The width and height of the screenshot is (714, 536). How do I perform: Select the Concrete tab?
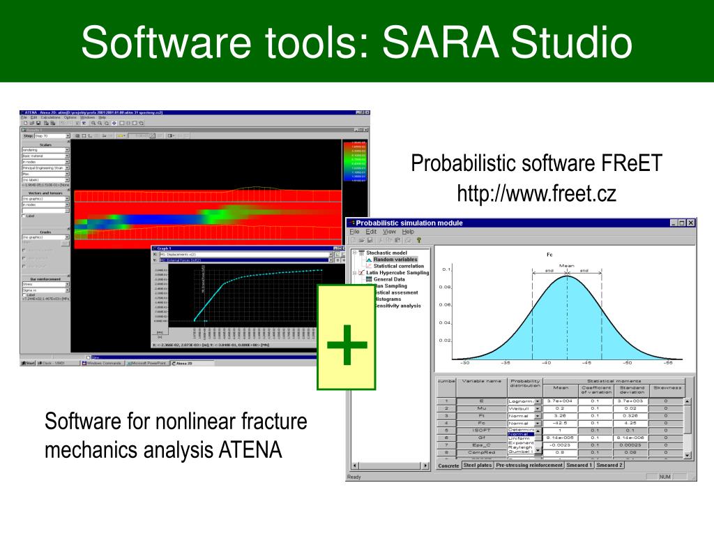448,466
